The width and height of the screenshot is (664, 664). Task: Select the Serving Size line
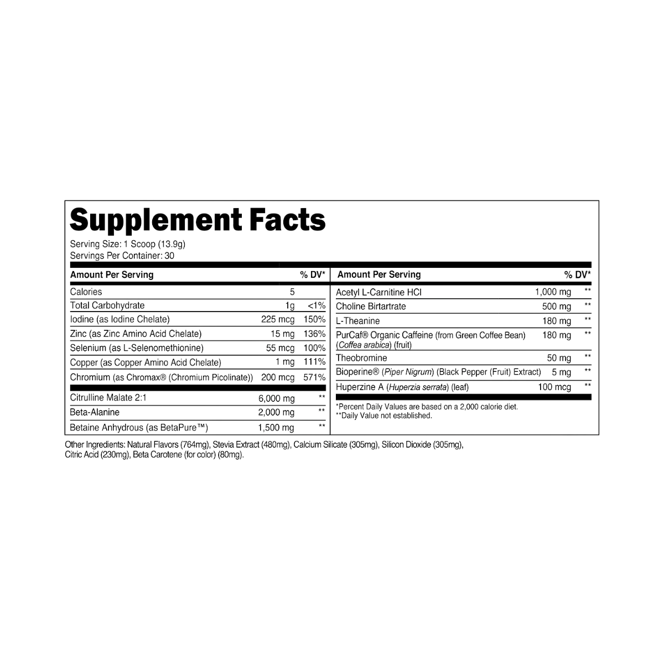[x=127, y=244]
